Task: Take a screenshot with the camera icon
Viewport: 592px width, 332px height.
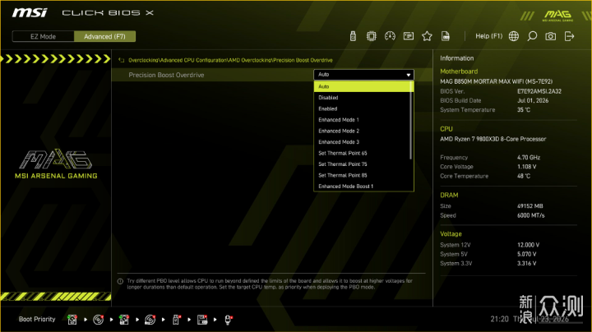Action: [550, 36]
